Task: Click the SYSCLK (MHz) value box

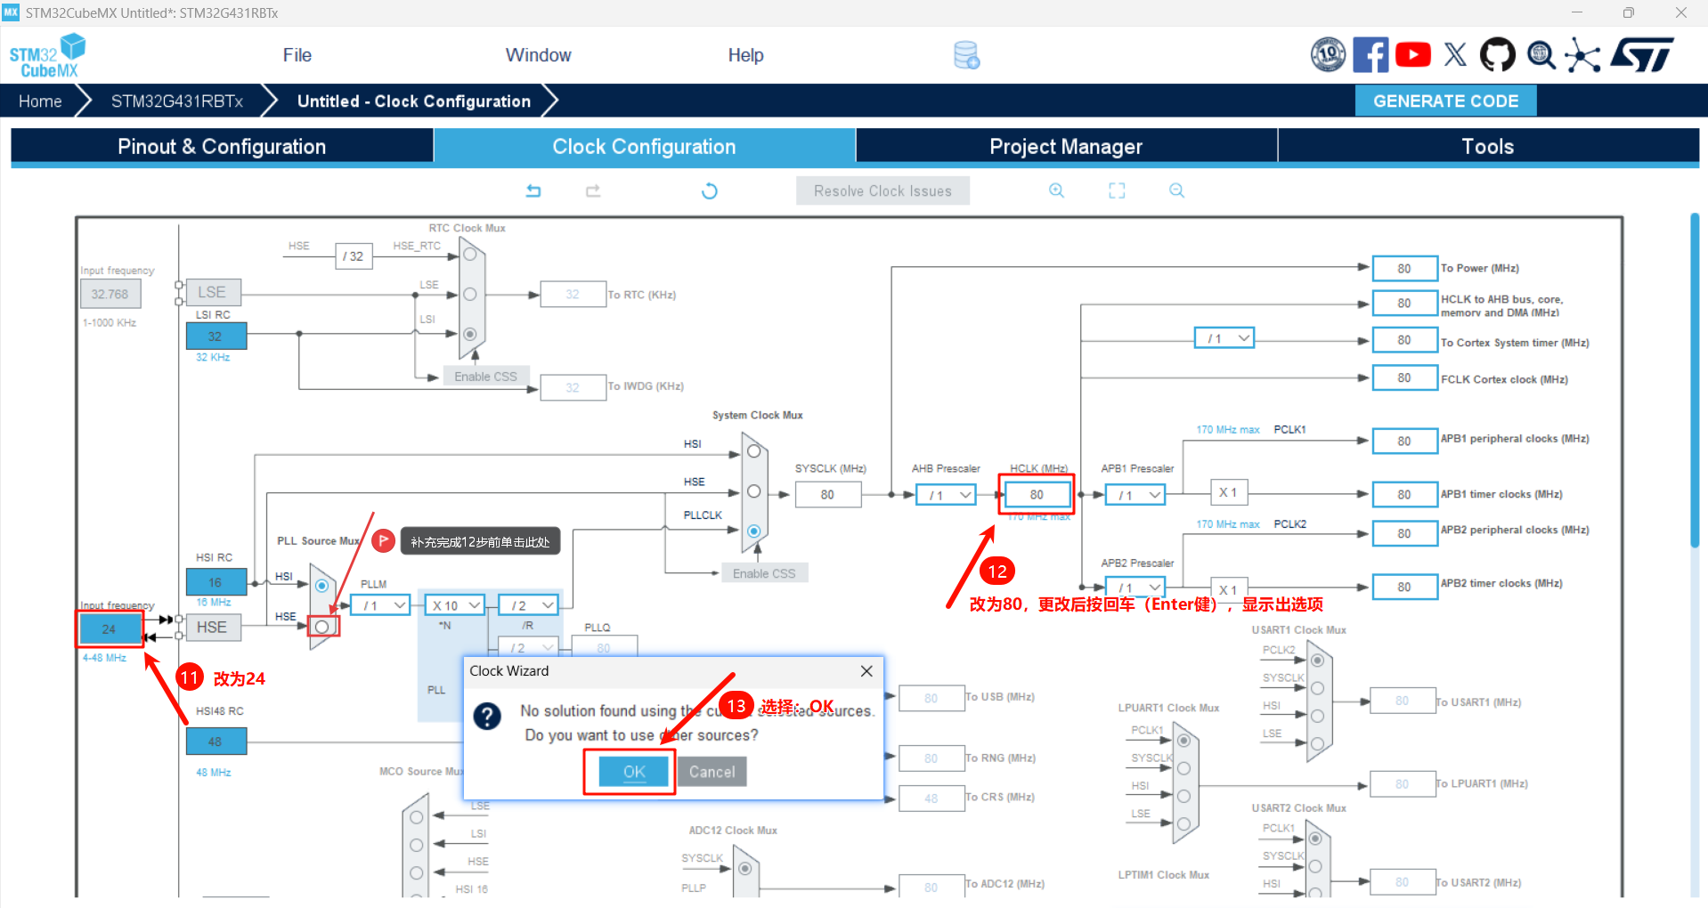Action: click(x=828, y=495)
